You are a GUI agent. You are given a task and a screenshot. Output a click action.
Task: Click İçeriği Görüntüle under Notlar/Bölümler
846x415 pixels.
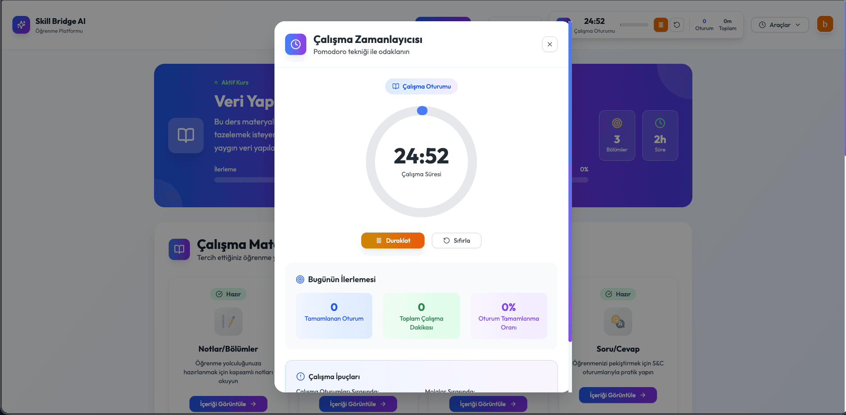pos(228,404)
